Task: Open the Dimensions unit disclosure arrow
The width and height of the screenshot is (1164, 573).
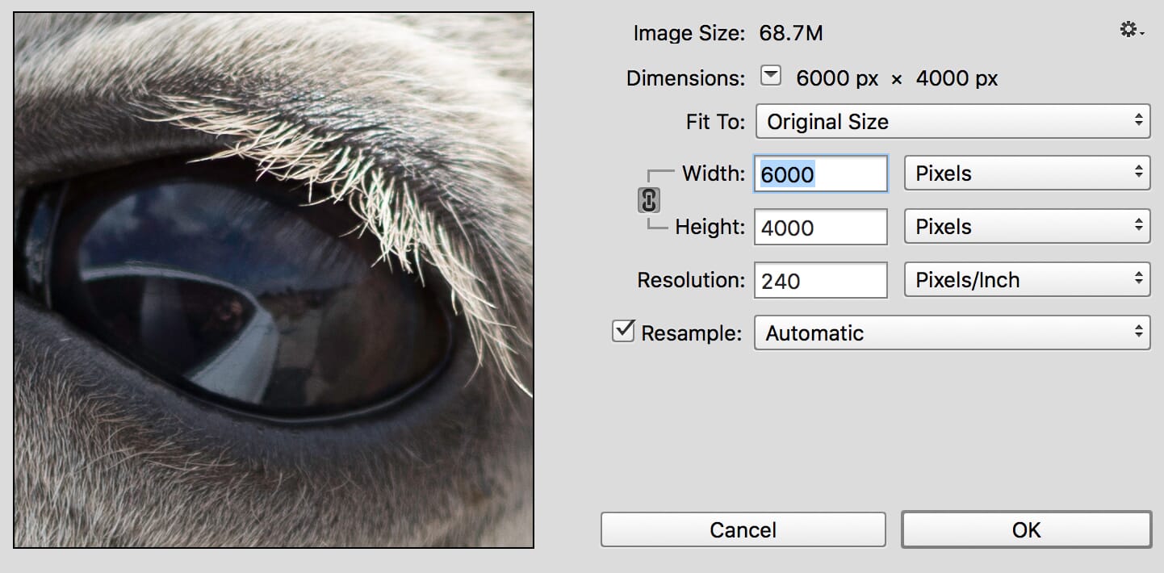Action: [772, 77]
